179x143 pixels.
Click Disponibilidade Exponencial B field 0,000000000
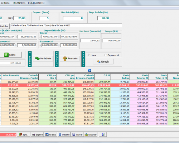pos(69,45)
